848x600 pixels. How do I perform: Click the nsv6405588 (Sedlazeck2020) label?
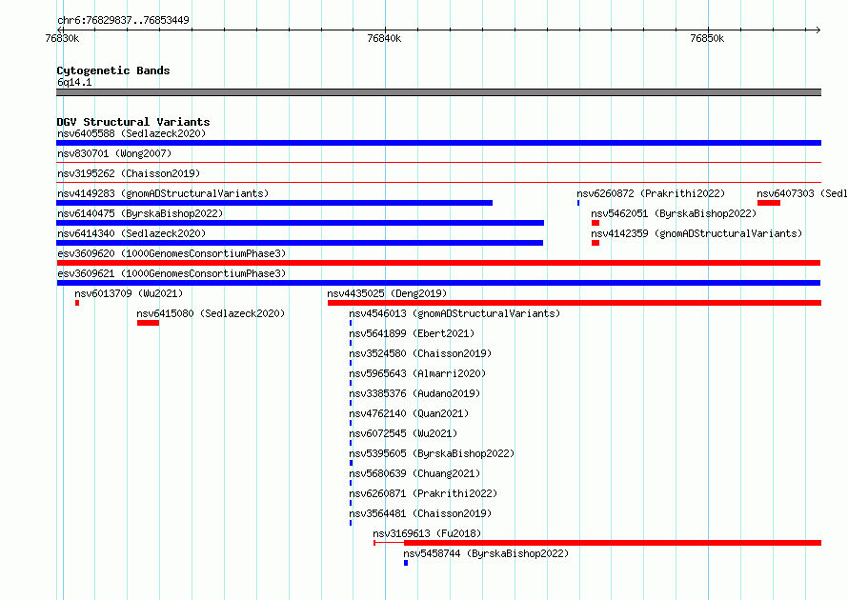pyautogui.click(x=131, y=133)
